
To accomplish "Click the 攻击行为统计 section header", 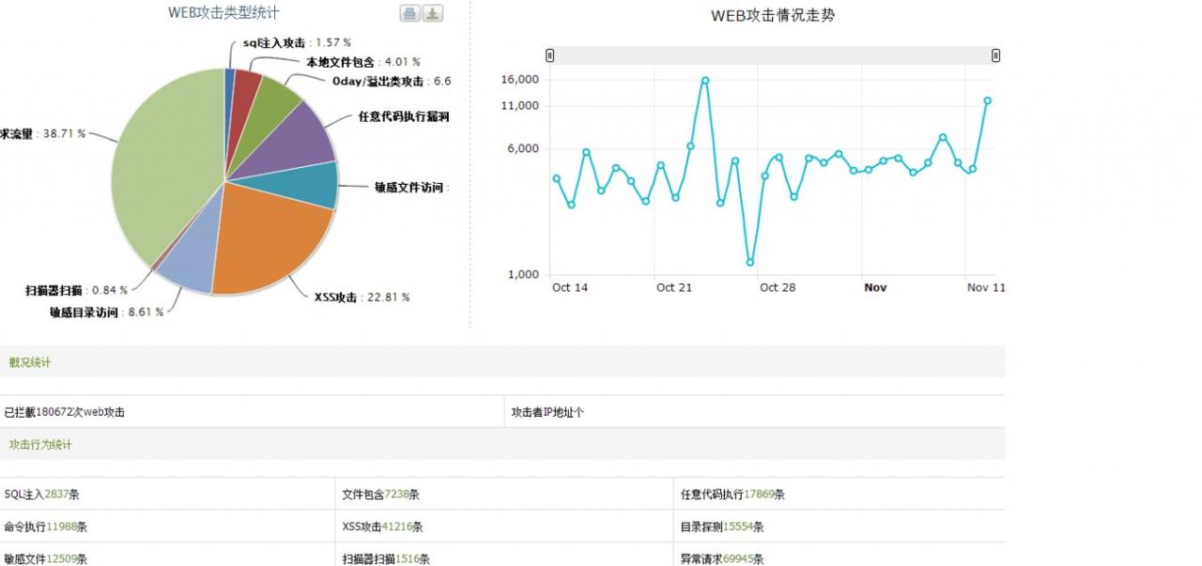I will click(x=41, y=443).
